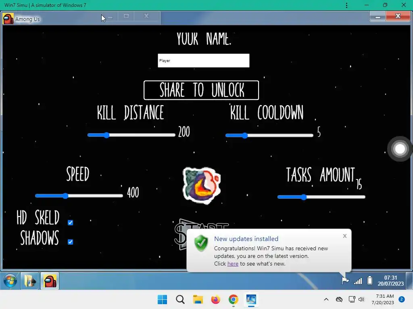
Task: Click the volume speaker tray icon
Action: pyautogui.click(x=361, y=299)
